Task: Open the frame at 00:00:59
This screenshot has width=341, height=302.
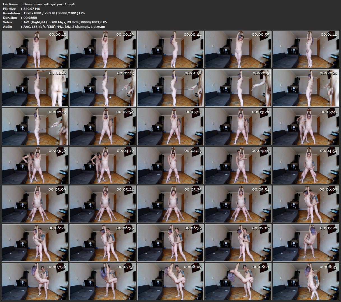Action: (x=238, y=49)
